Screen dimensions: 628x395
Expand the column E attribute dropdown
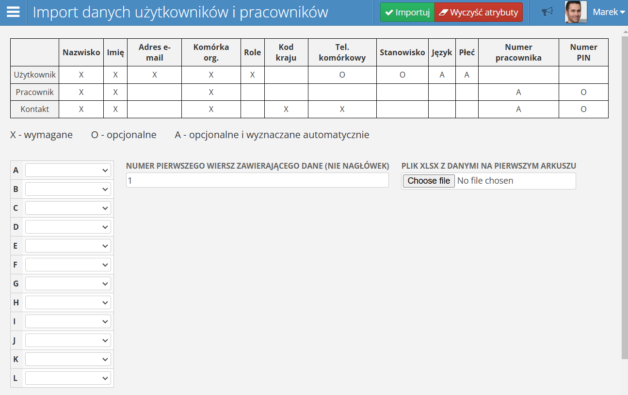(68, 246)
